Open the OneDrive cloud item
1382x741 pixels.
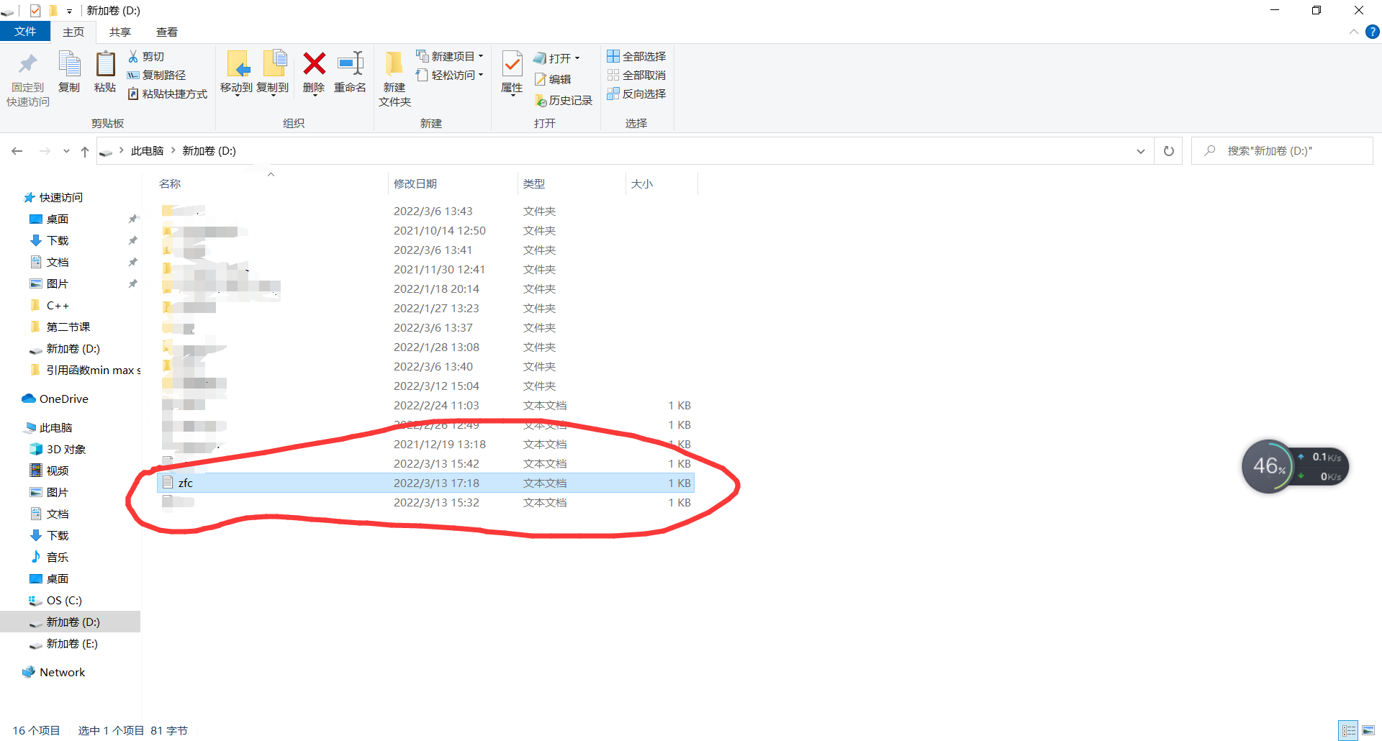tap(56, 399)
